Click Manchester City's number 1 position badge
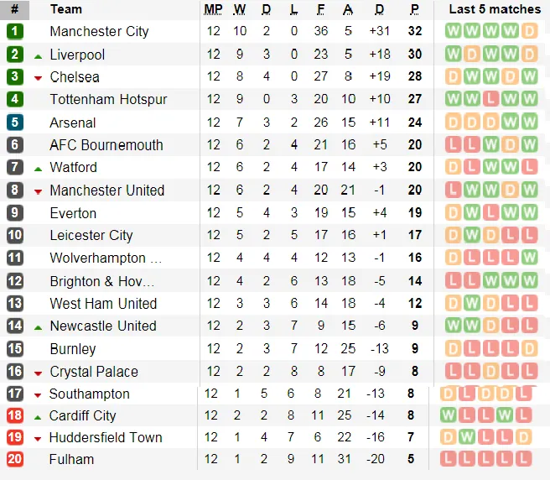The image size is (550, 480). 14,32
